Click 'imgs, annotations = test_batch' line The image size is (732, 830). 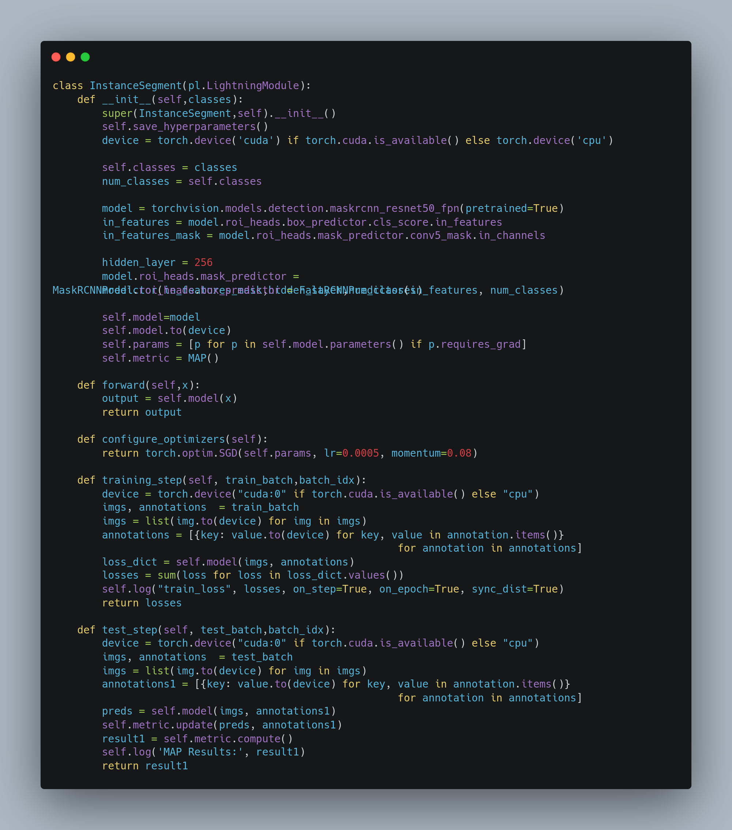tap(197, 657)
